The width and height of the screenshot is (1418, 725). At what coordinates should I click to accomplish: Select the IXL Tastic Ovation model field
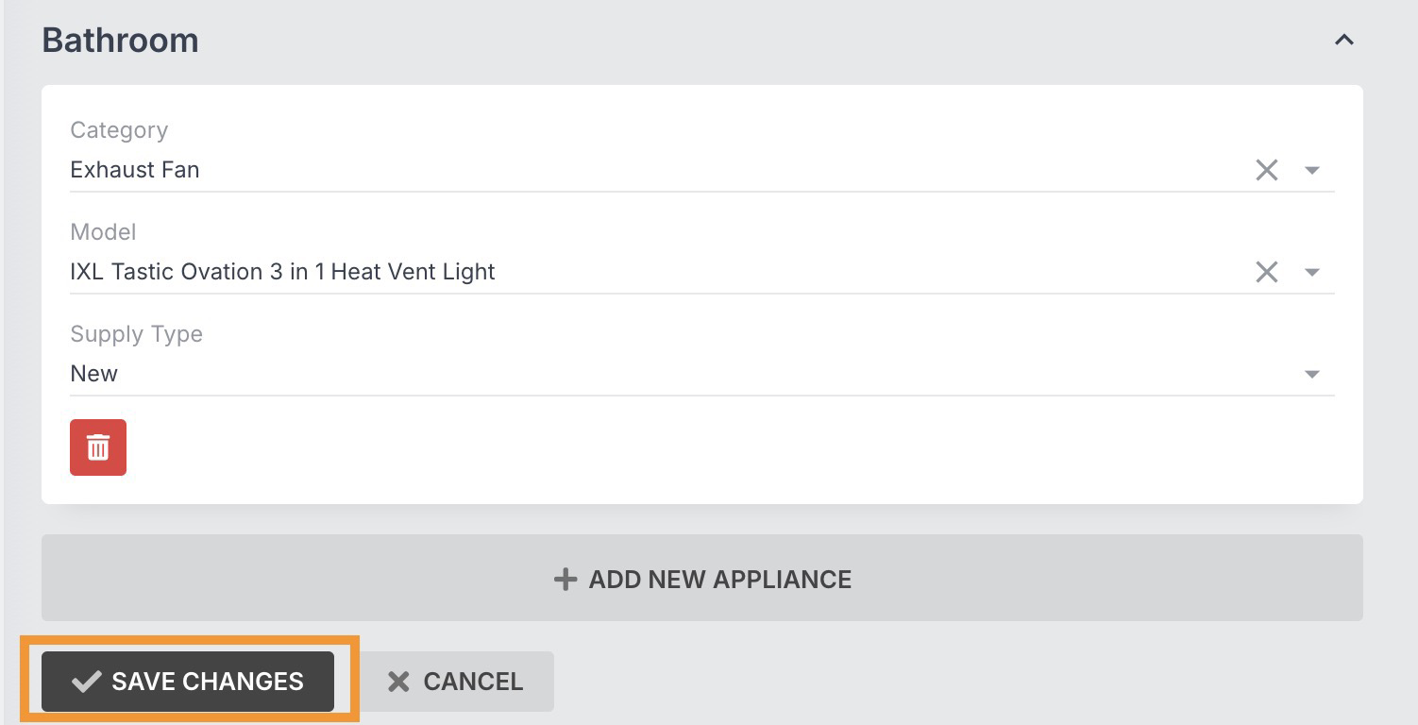coord(701,272)
